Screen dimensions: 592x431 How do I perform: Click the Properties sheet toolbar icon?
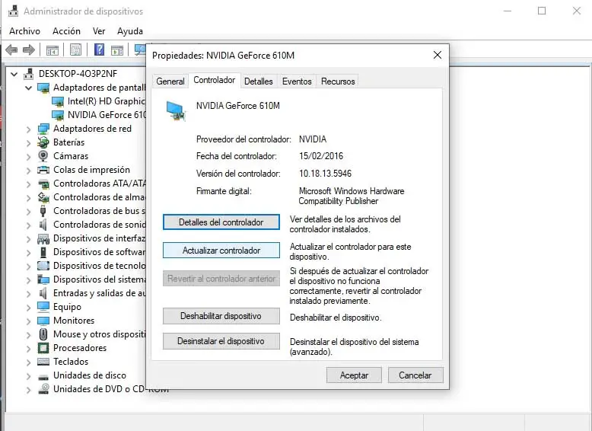tap(75, 49)
